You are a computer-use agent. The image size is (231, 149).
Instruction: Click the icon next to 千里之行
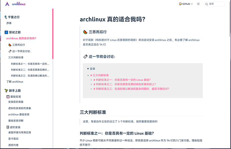6,17
